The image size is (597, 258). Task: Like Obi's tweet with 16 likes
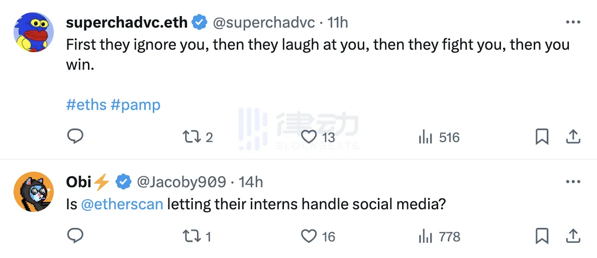coord(309,236)
